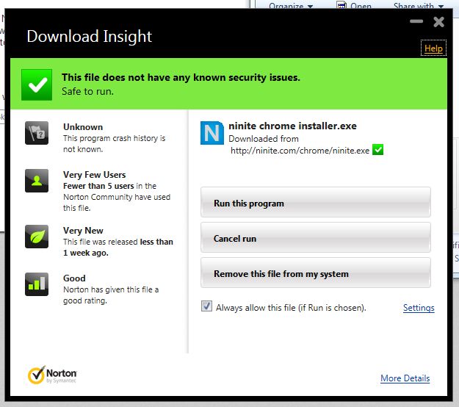Click the Good rating bar chart icon
This screenshot has width=459, height=407.
click(x=37, y=284)
